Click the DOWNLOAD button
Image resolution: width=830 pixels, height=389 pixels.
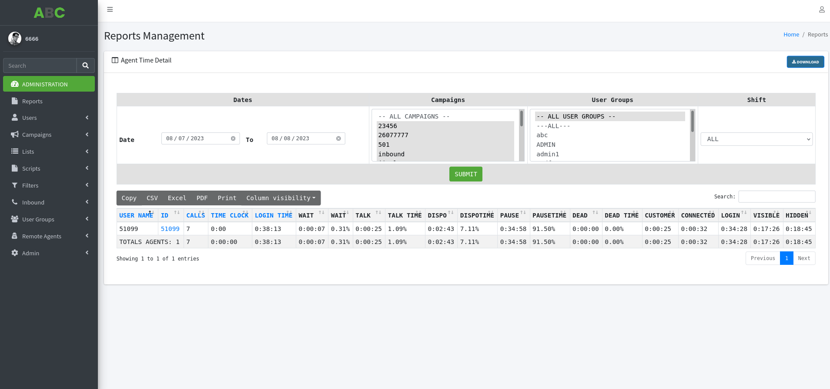(805, 62)
